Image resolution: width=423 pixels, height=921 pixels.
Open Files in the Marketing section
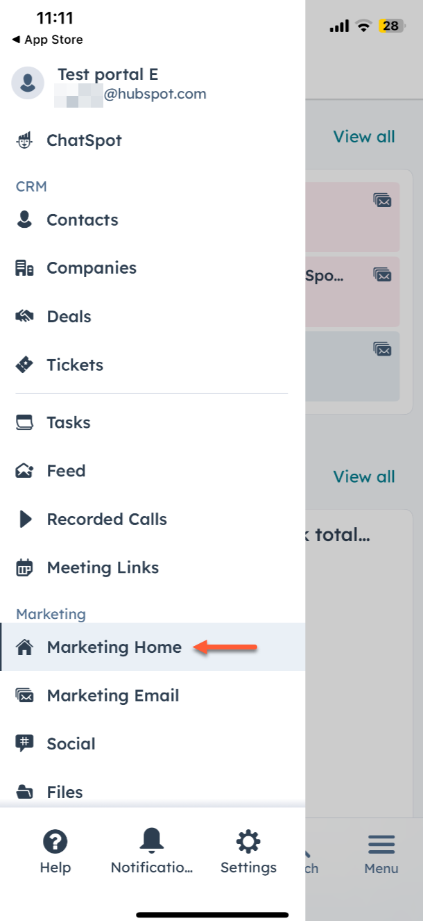click(64, 792)
